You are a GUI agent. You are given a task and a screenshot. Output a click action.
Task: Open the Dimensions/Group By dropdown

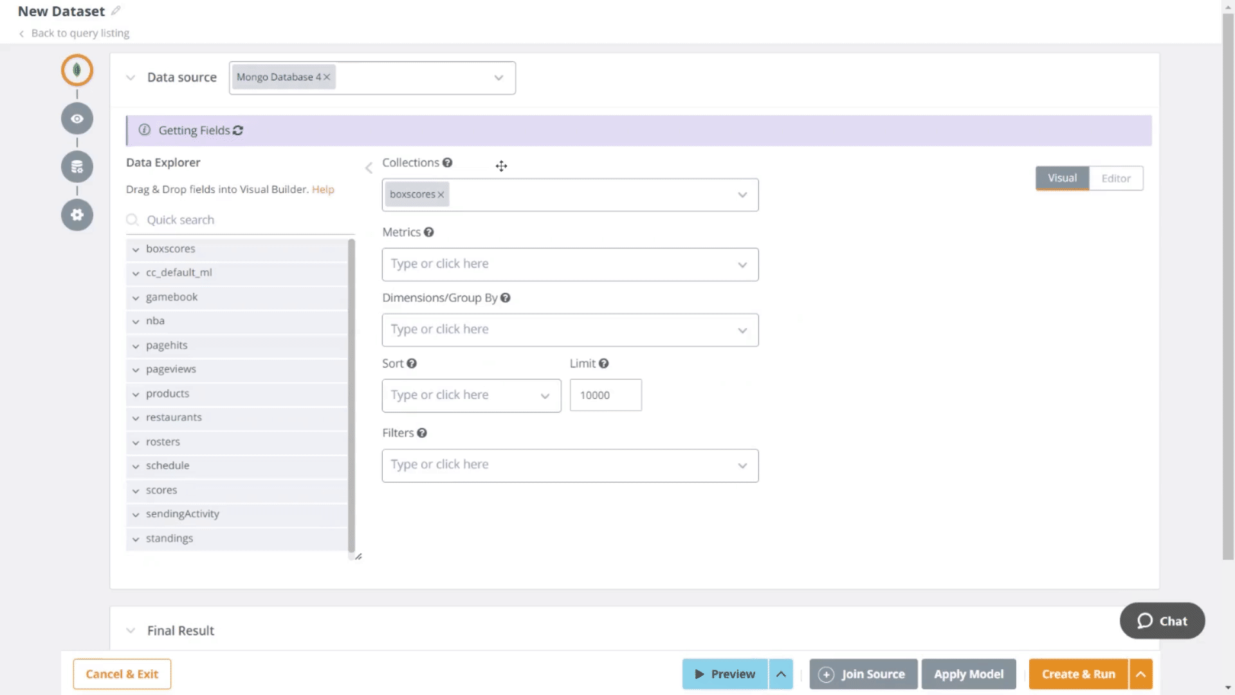point(570,330)
